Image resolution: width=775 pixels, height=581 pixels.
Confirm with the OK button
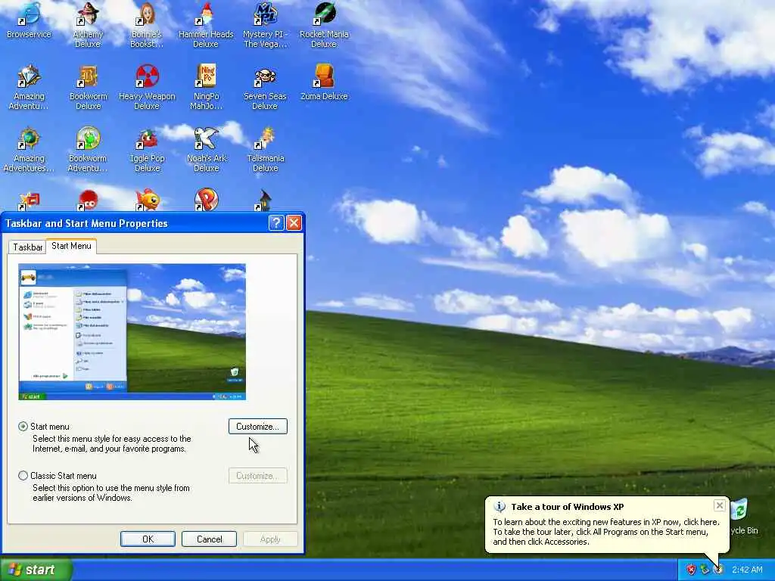click(148, 539)
